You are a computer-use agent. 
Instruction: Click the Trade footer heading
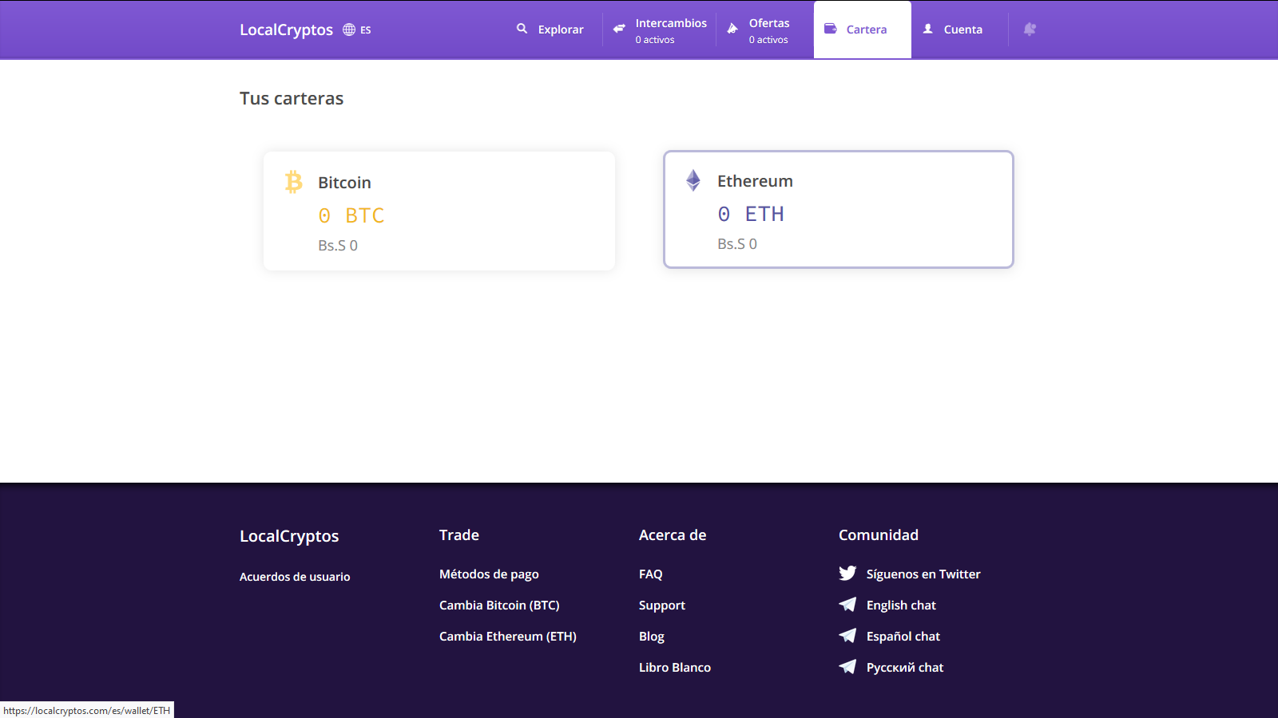pos(459,535)
